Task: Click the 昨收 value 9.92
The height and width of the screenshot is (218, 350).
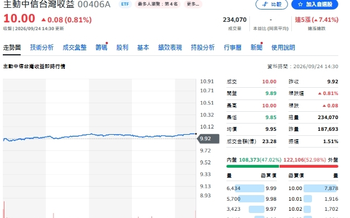Action: pyautogui.click(x=333, y=82)
